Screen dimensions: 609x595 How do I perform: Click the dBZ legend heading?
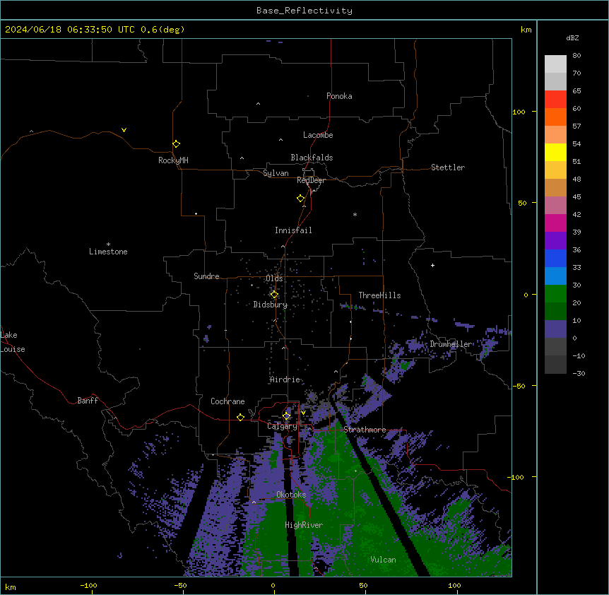pyautogui.click(x=572, y=37)
